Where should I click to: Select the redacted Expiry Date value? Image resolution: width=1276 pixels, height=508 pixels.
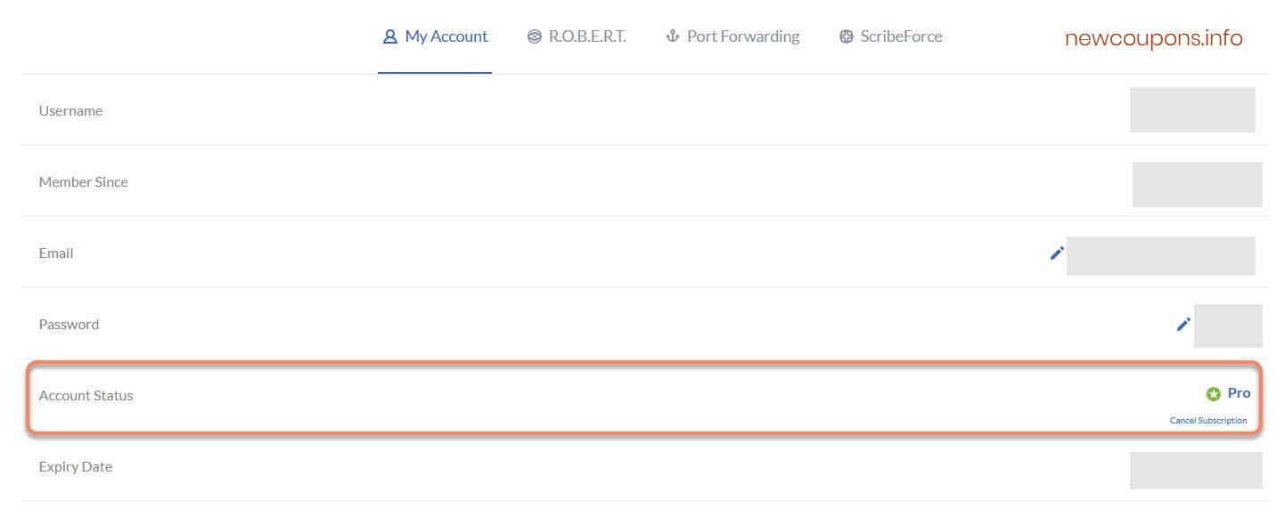(x=1196, y=471)
